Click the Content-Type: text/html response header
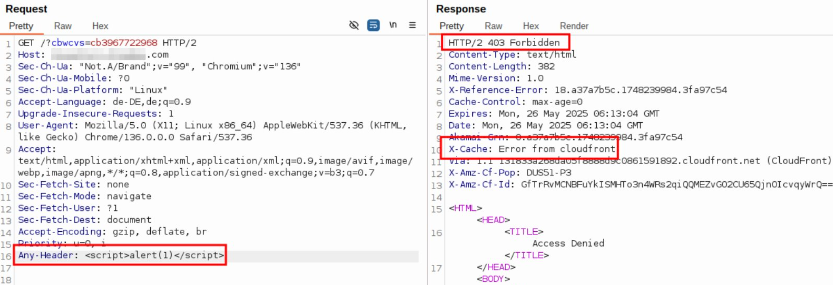 [512, 55]
